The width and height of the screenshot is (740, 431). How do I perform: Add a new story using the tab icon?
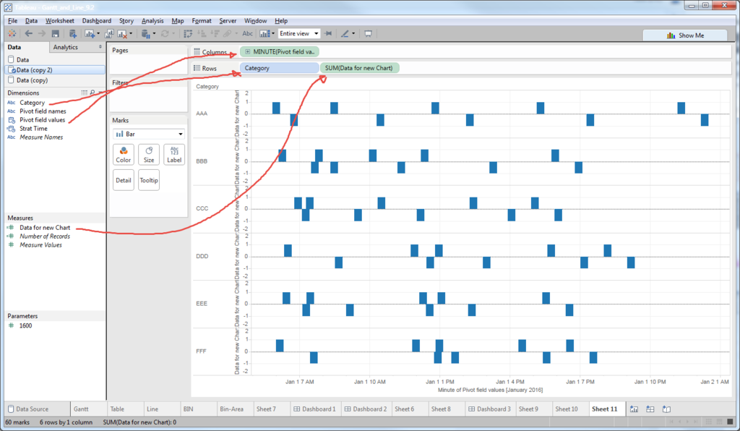tap(666, 409)
